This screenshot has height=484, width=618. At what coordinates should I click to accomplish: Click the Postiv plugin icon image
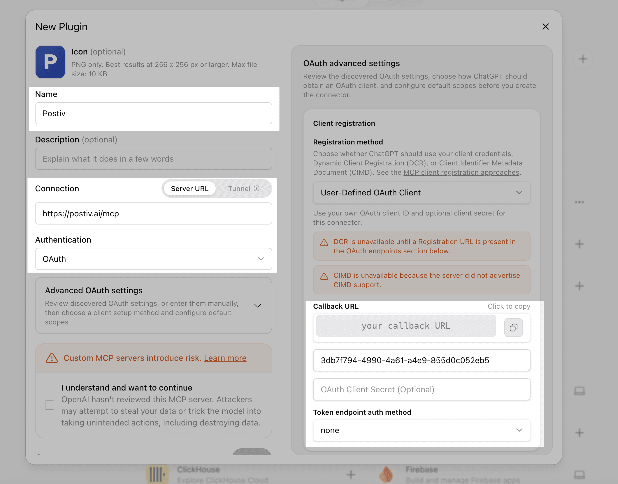click(50, 62)
